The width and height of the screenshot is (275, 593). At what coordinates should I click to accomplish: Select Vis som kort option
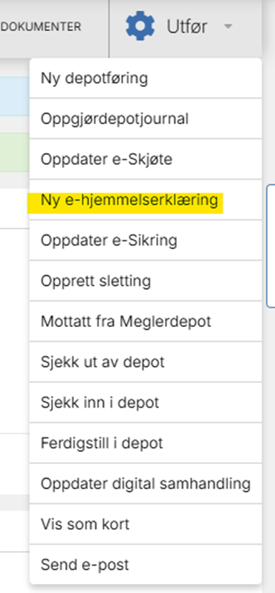pos(146,524)
